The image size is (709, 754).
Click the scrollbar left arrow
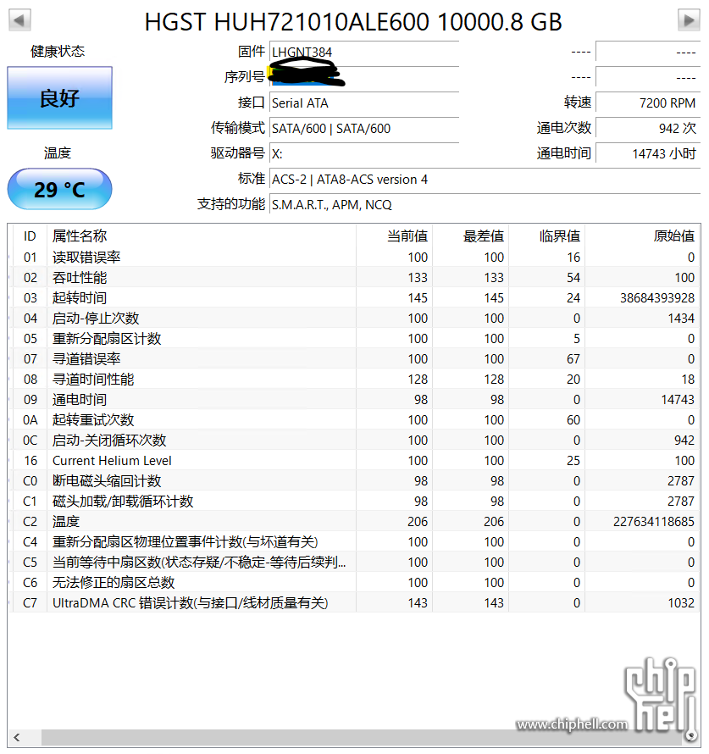17,737
